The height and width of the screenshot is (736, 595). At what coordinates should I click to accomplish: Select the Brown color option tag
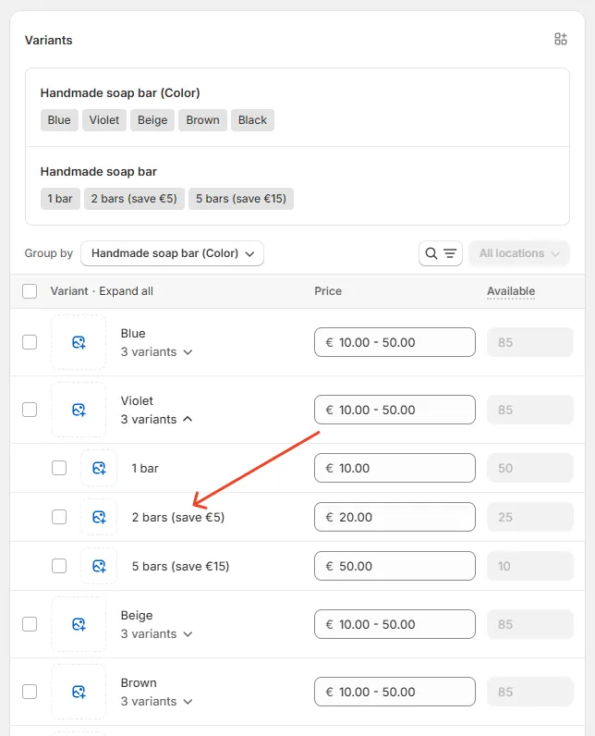coord(202,120)
